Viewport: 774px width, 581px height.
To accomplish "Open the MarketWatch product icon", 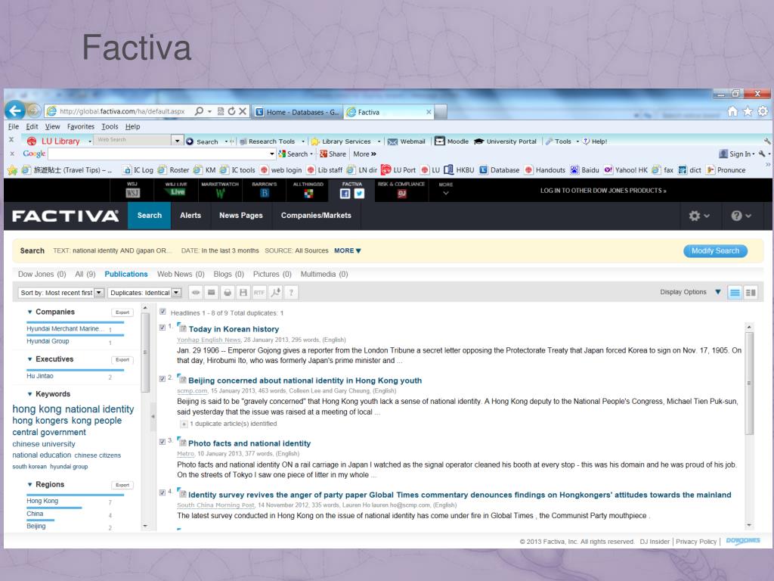I will coord(220,193).
